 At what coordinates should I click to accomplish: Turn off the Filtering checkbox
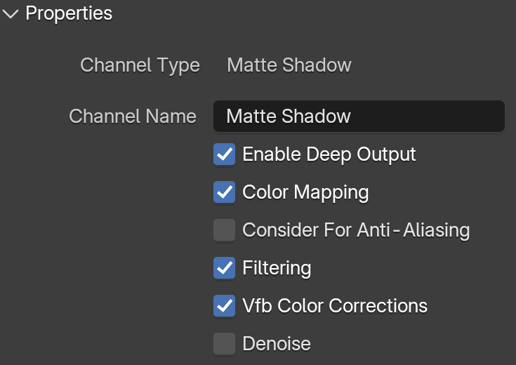pyautogui.click(x=224, y=267)
